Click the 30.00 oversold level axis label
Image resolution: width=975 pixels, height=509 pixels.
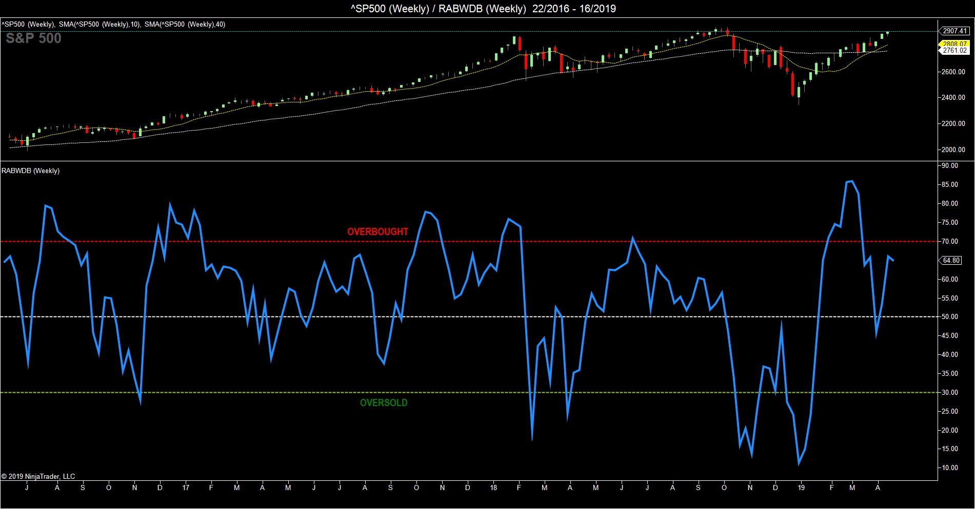tap(950, 393)
